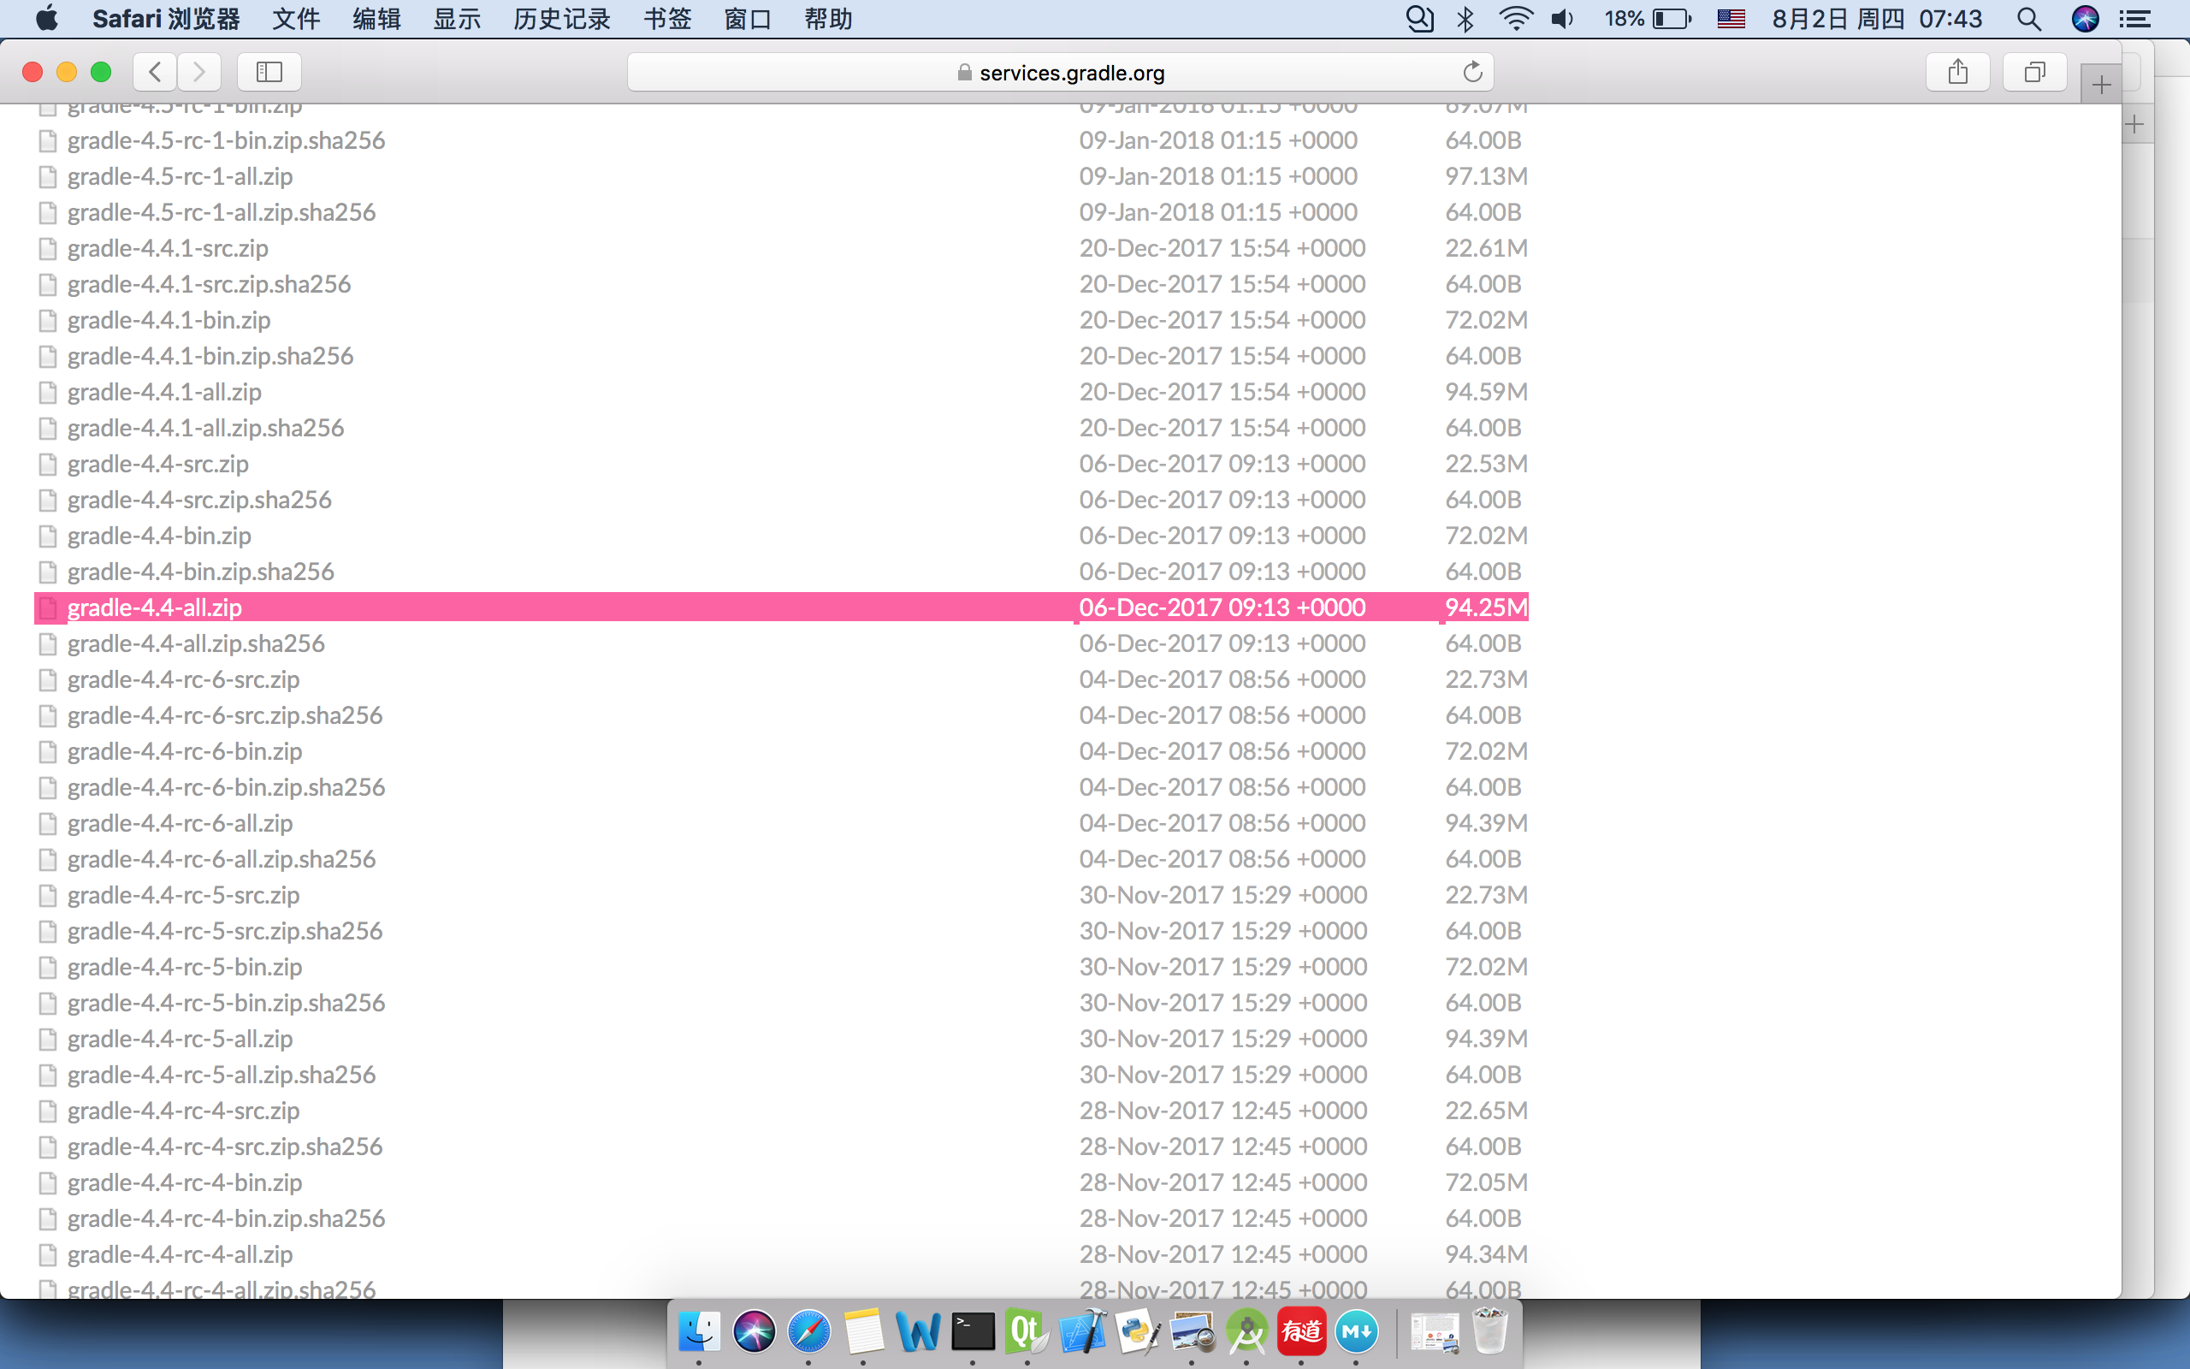Open Terminal from the Dock
2190x1369 pixels.
973,1331
